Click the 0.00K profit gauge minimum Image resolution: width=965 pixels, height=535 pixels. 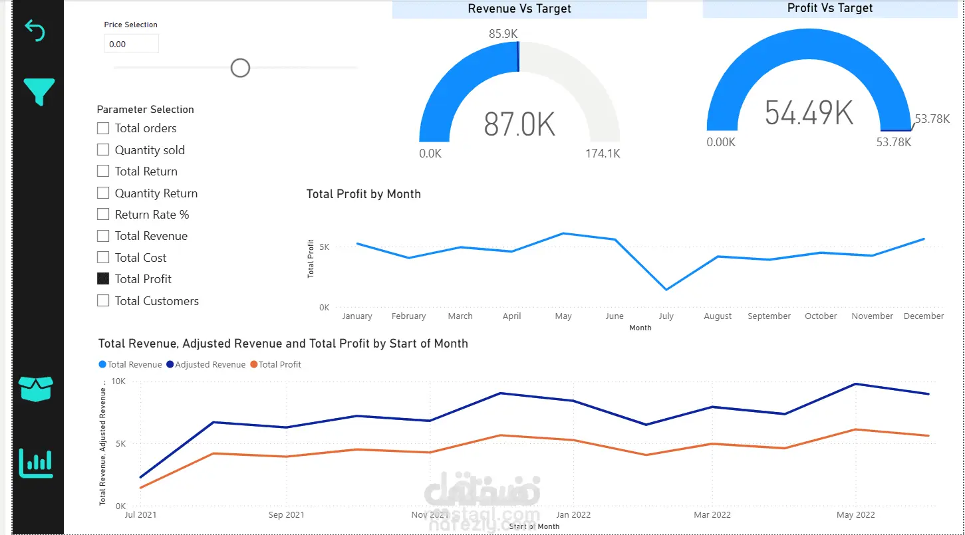point(721,142)
